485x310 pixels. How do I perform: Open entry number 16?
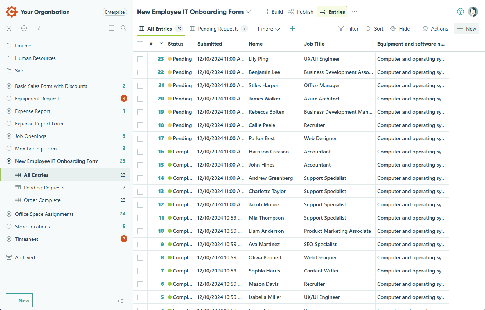click(x=161, y=152)
